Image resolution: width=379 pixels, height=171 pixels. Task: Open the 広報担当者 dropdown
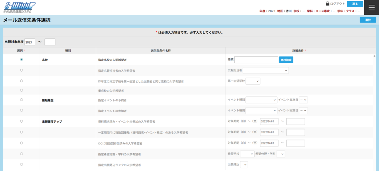[x=266, y=71]
